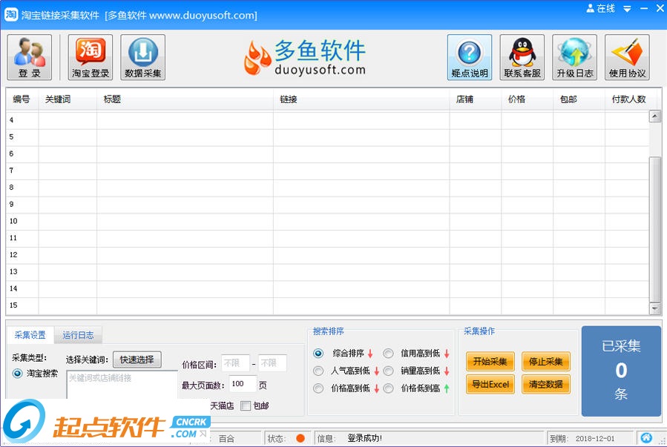Select table row numbered 13
Viewport: 667px width, 447px height.
[327, 272]
